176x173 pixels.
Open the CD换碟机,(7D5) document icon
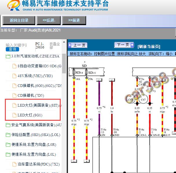click(14, 96)
